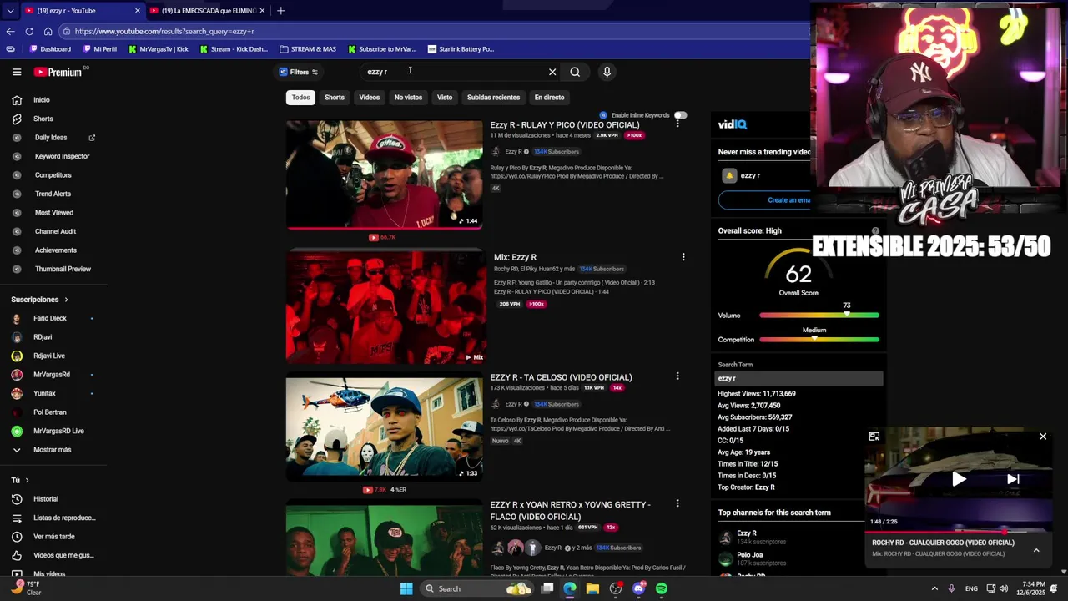The image size is (1068, 601).
Task: Open vidIQ Achievements
Action: [56, 250]
